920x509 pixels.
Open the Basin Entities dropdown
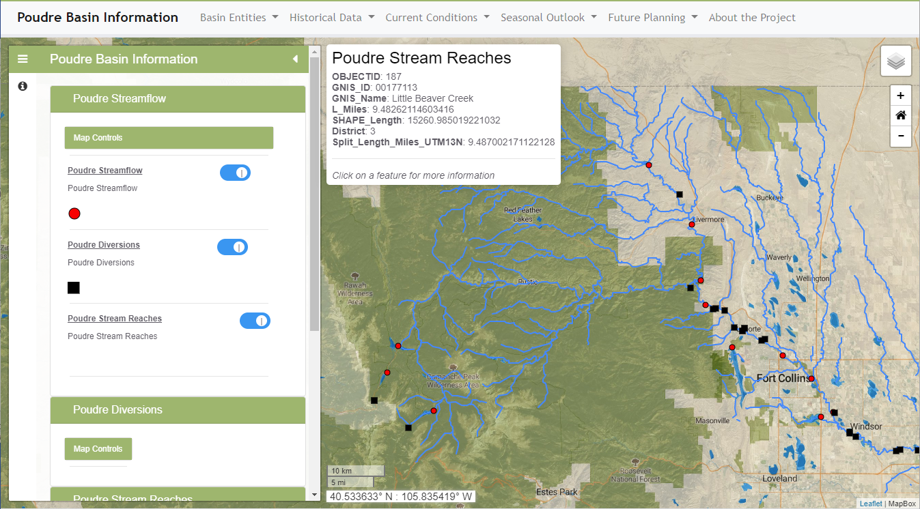tap(239, 18)
